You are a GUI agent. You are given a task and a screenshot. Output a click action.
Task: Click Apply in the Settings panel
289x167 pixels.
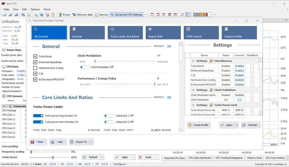click(x=227, y=125)
